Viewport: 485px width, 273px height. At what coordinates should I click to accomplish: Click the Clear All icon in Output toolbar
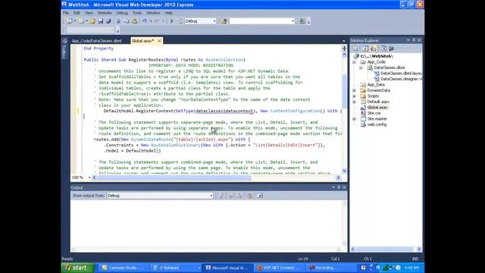click(250, 196)
